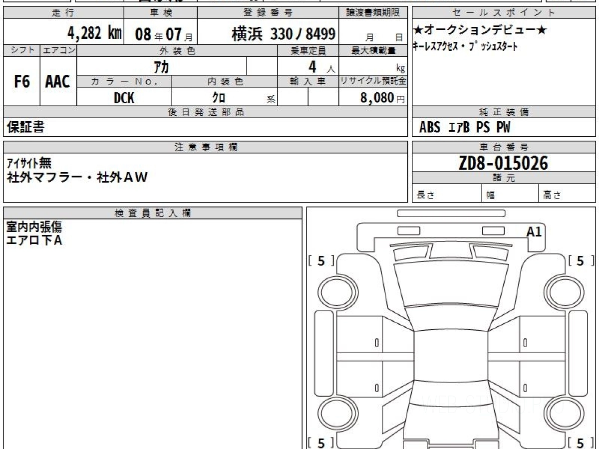Select the リサイクル預託金 header
The height and width of the screenshot is (449, 599).
(x=373, y=81)
